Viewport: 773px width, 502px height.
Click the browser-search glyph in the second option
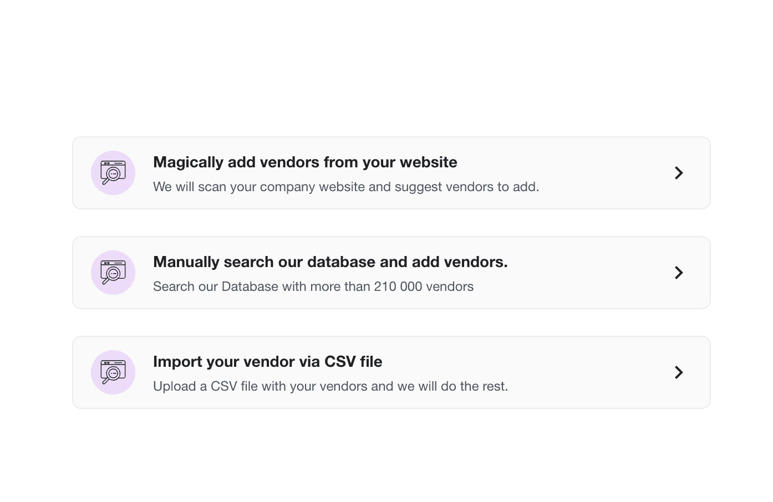[x=113, y=273]
